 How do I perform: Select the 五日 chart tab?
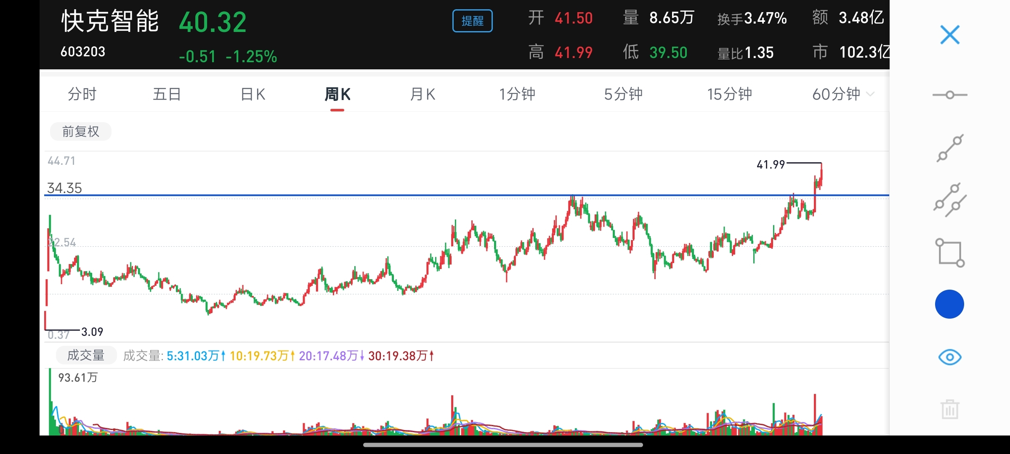pos(167,94)
